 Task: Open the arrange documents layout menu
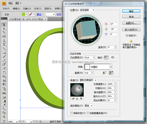pos(18,3)
